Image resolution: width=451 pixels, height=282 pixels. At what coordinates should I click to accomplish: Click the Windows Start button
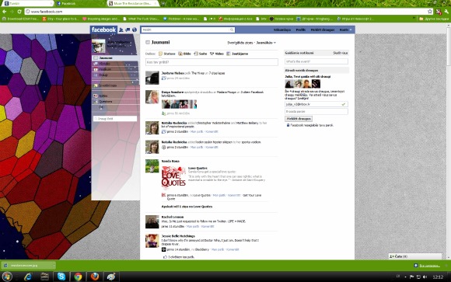coord(7,277)
